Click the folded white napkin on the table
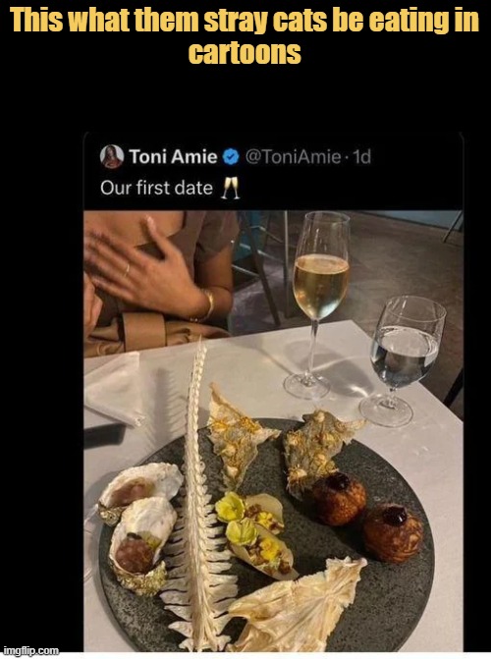The width and height of the screenshot is (491, 659). pyautogui.click(x=114, y=390)
